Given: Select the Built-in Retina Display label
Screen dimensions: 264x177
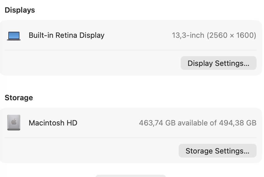Looking at the screenshot, I should (66, 35).
